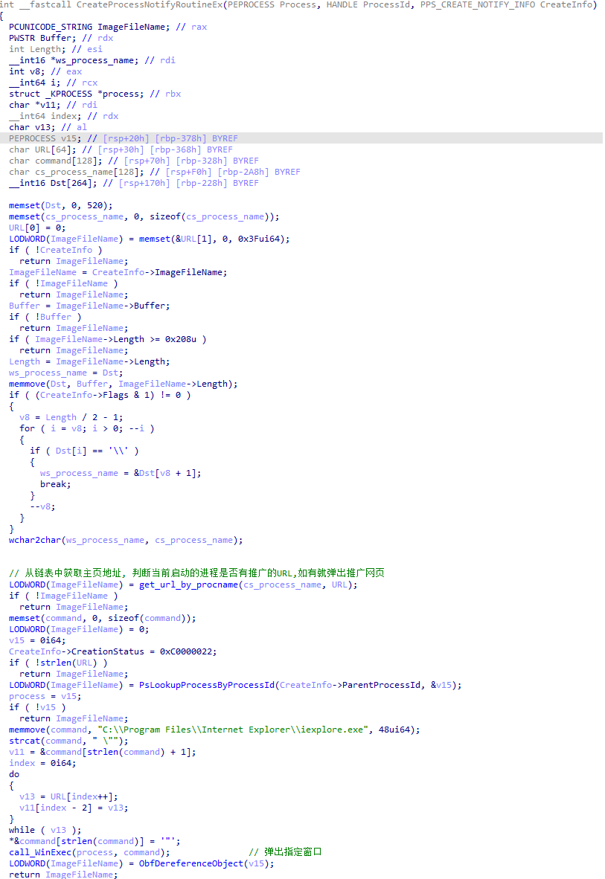Click the 'index = 0i64;' statement
605x879 pixels.
(42, 763)
